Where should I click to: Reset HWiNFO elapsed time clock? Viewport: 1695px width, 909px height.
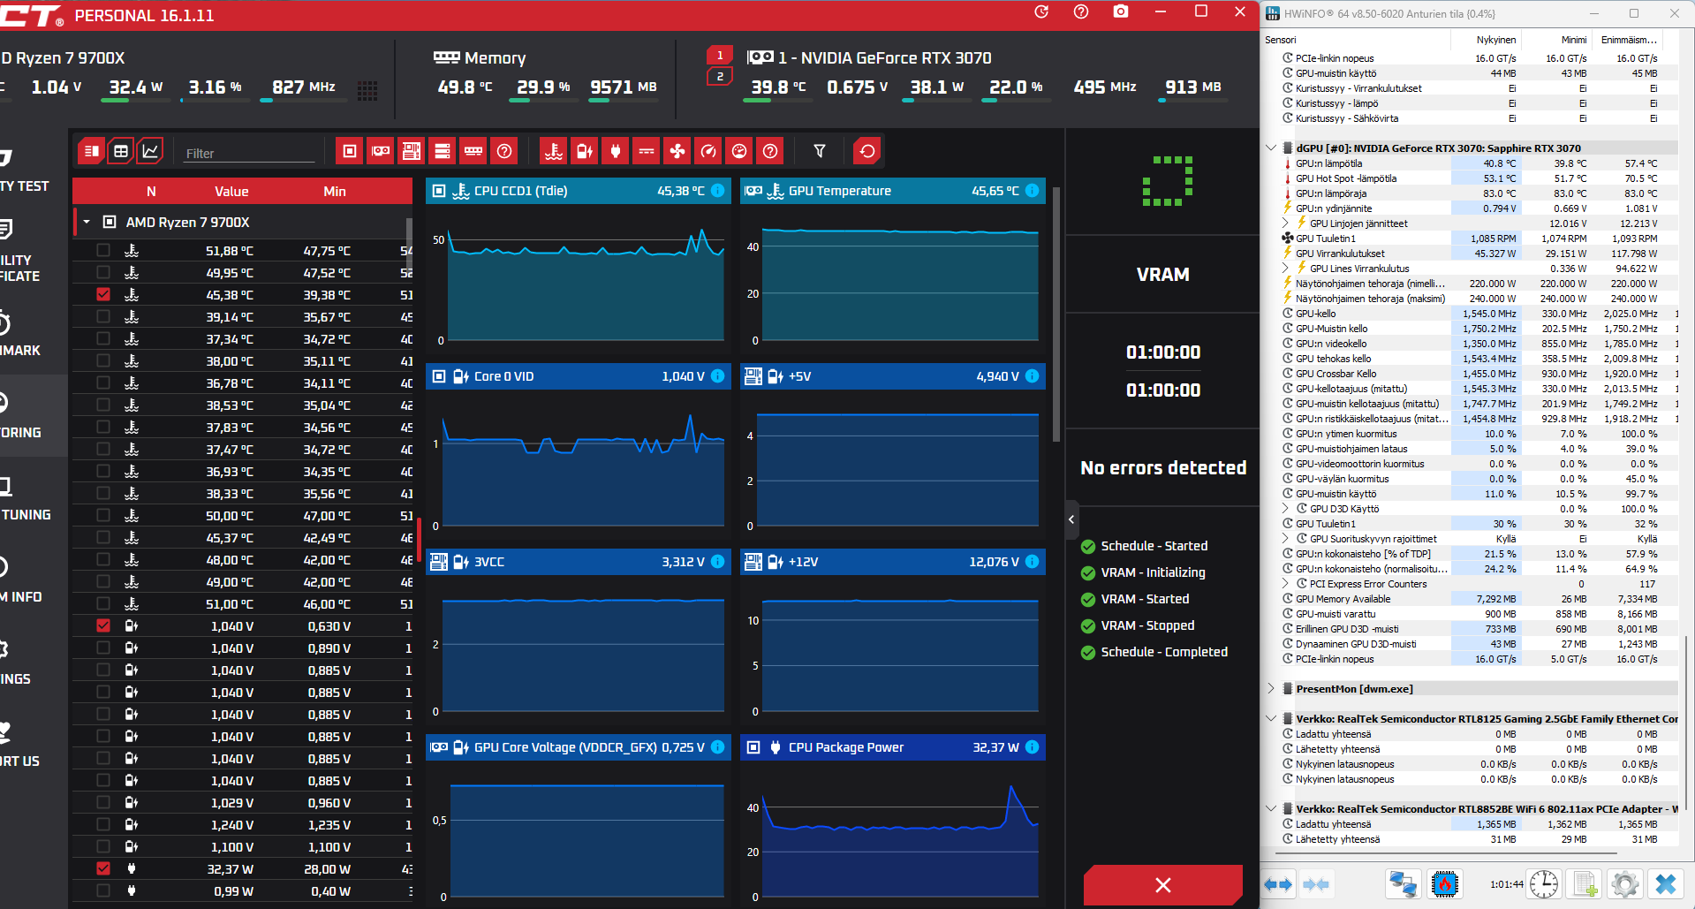click(x=1544, y=884)
